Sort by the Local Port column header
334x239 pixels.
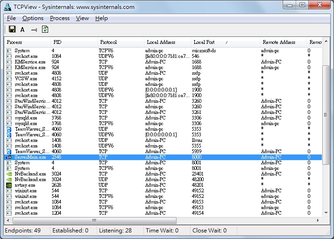(225, 42)
